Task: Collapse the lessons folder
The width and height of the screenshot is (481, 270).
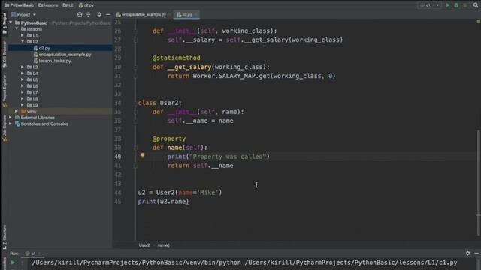Action: tap(17, 29)
